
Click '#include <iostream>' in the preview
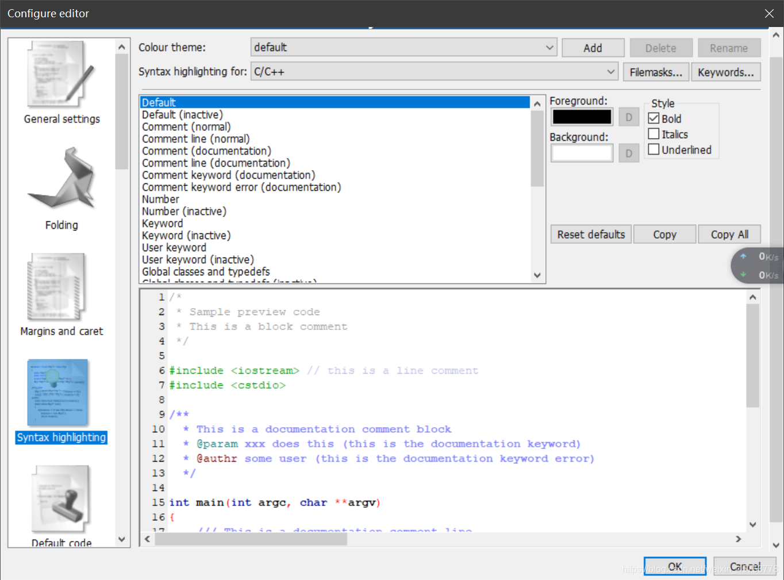234,370
